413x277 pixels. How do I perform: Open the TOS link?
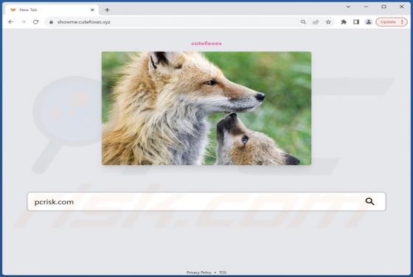point(223,273)
